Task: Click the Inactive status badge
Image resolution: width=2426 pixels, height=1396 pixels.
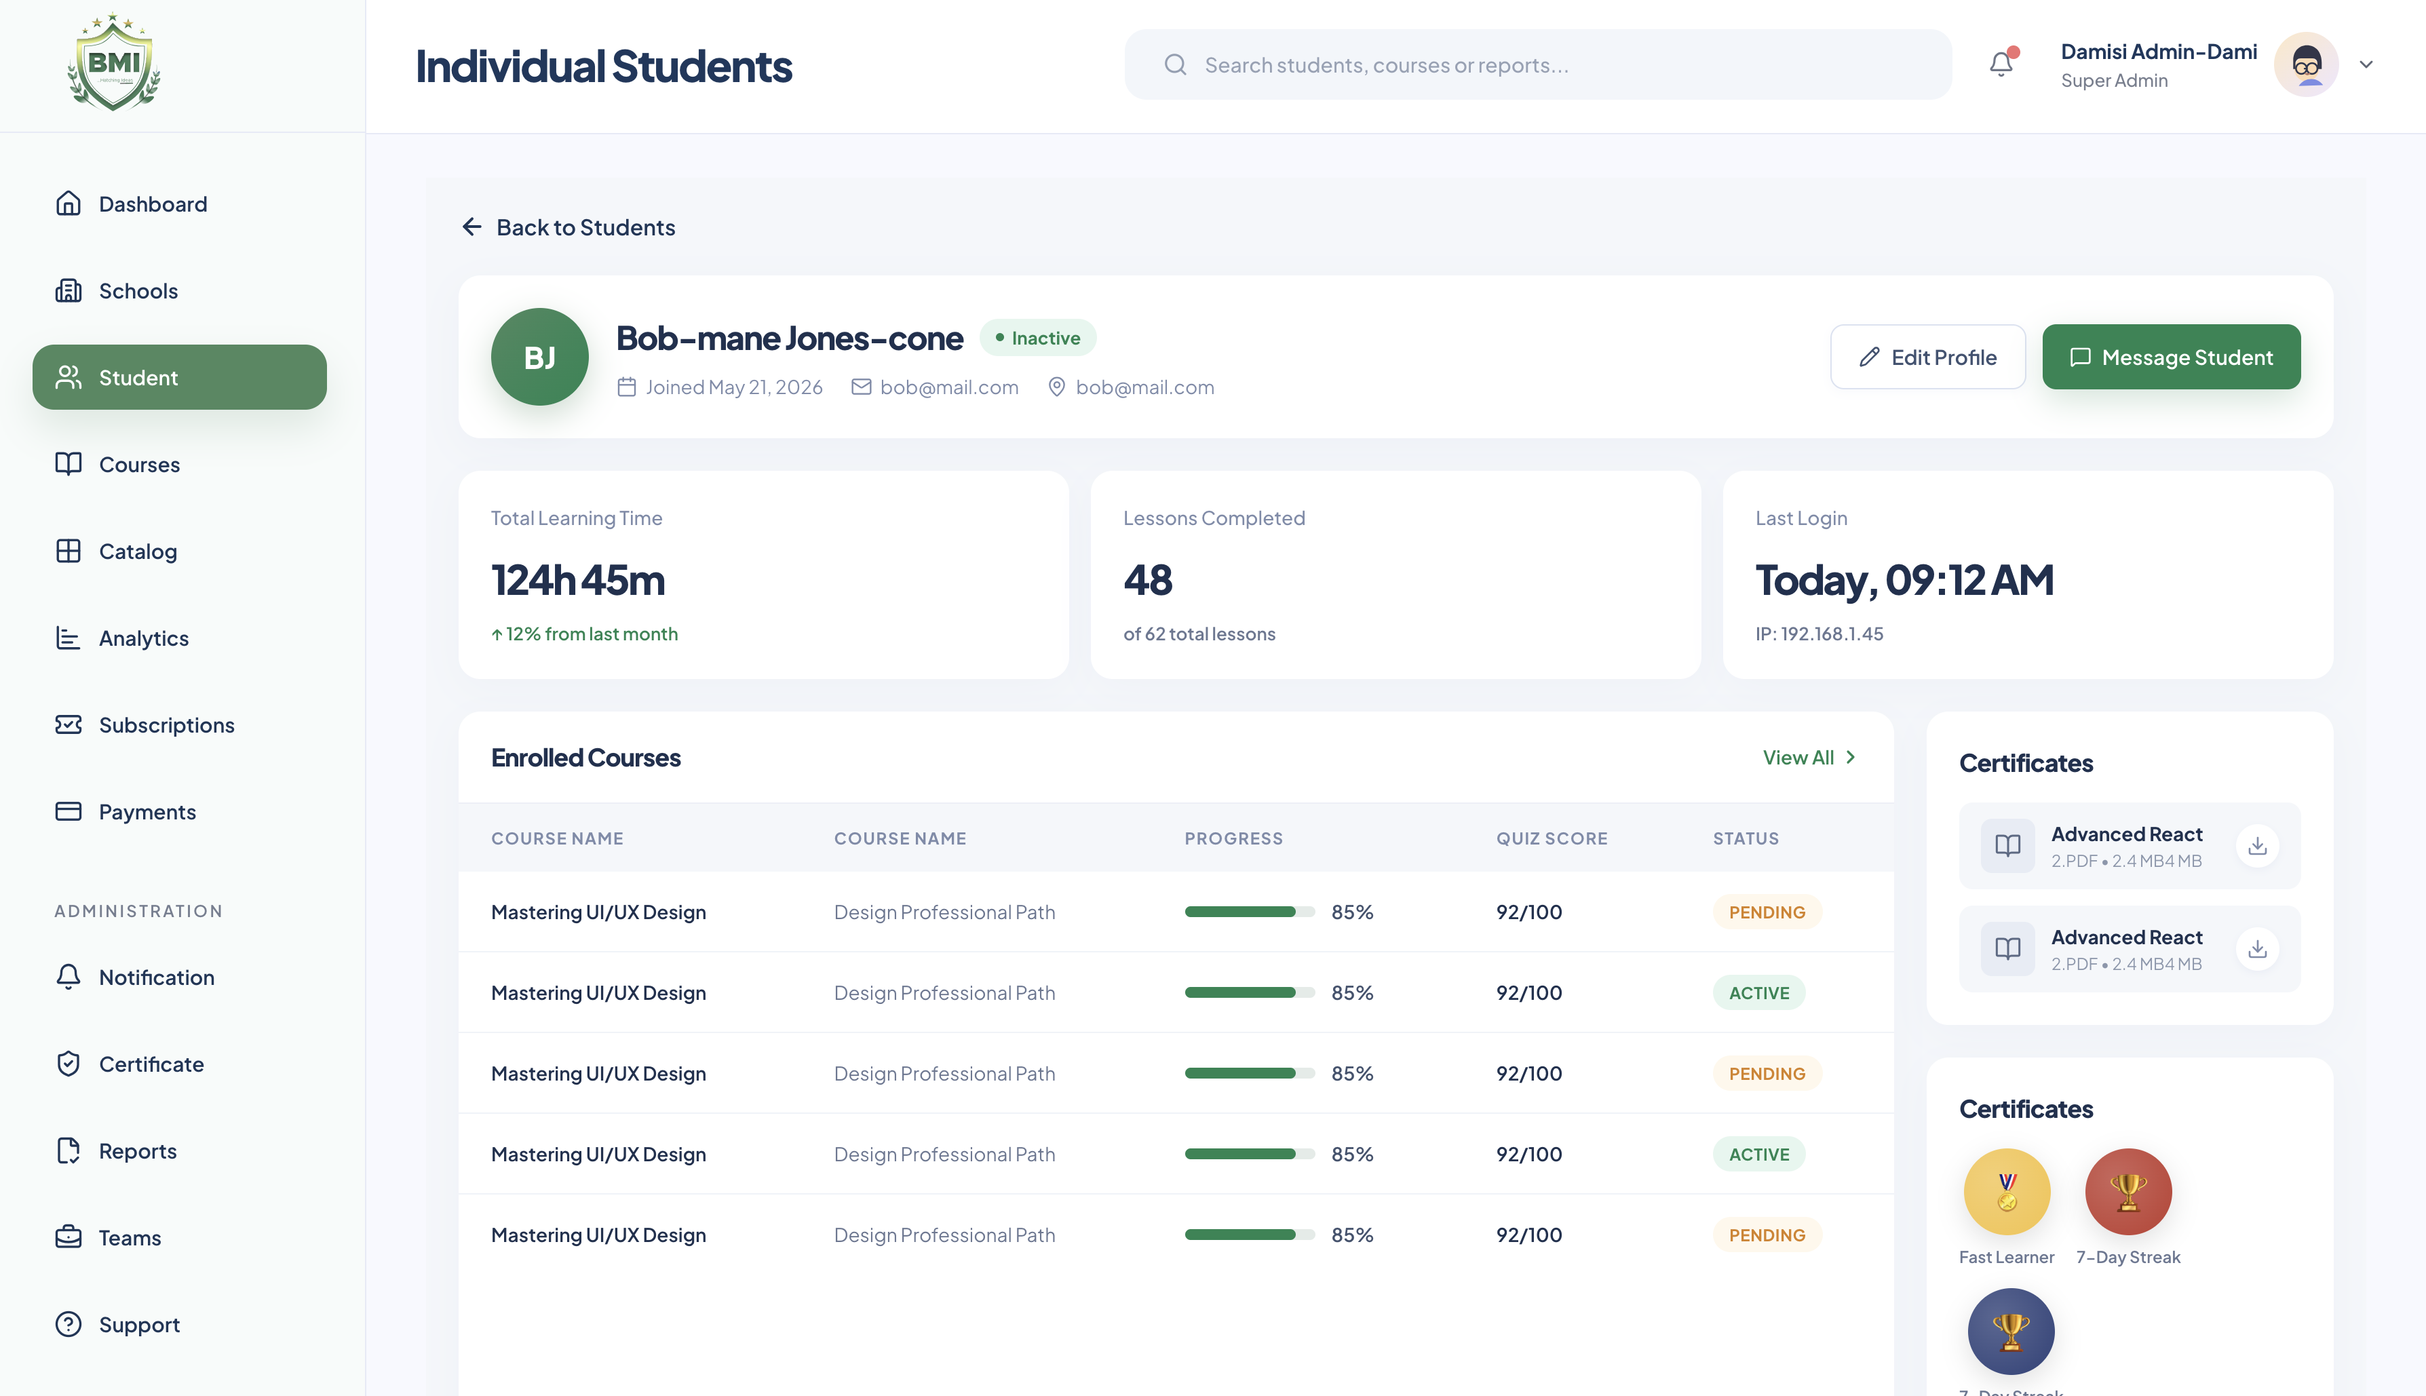Action: click(1037, 338)
